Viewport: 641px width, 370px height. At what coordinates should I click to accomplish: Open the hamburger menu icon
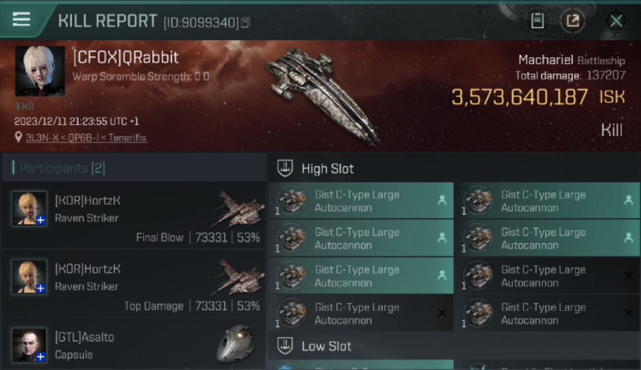[21, 20]
